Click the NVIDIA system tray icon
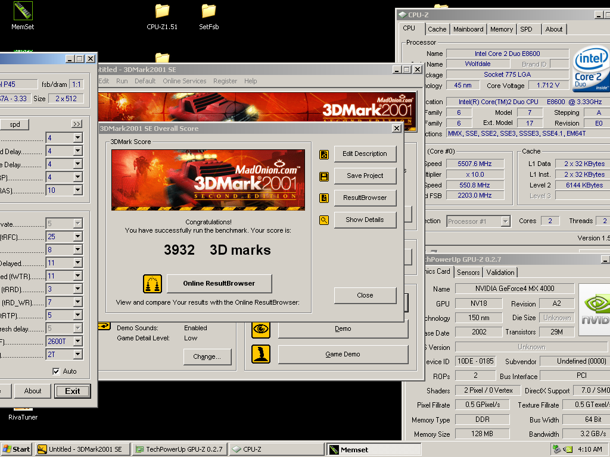 [x=568, y=450]
